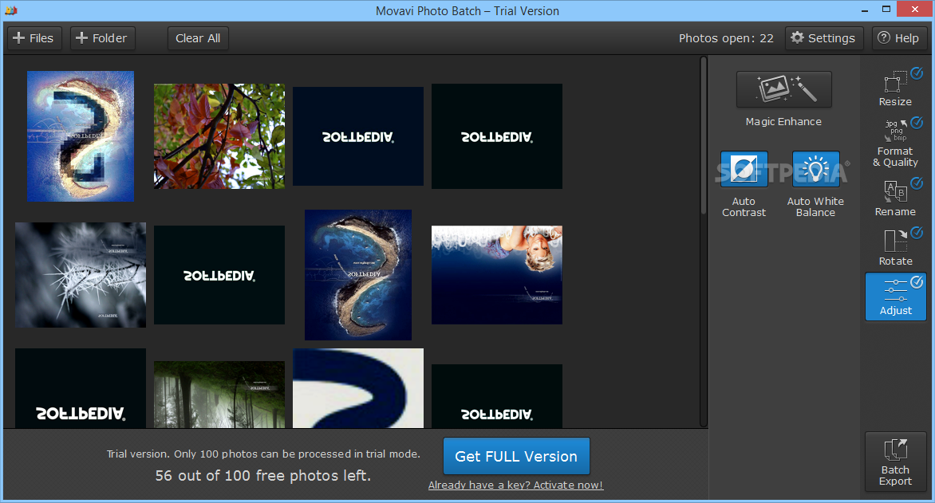Screen dimensions: 935x503
Task: Click the '56 out of 100 free photos left.' text
Action: click(263, 476)
